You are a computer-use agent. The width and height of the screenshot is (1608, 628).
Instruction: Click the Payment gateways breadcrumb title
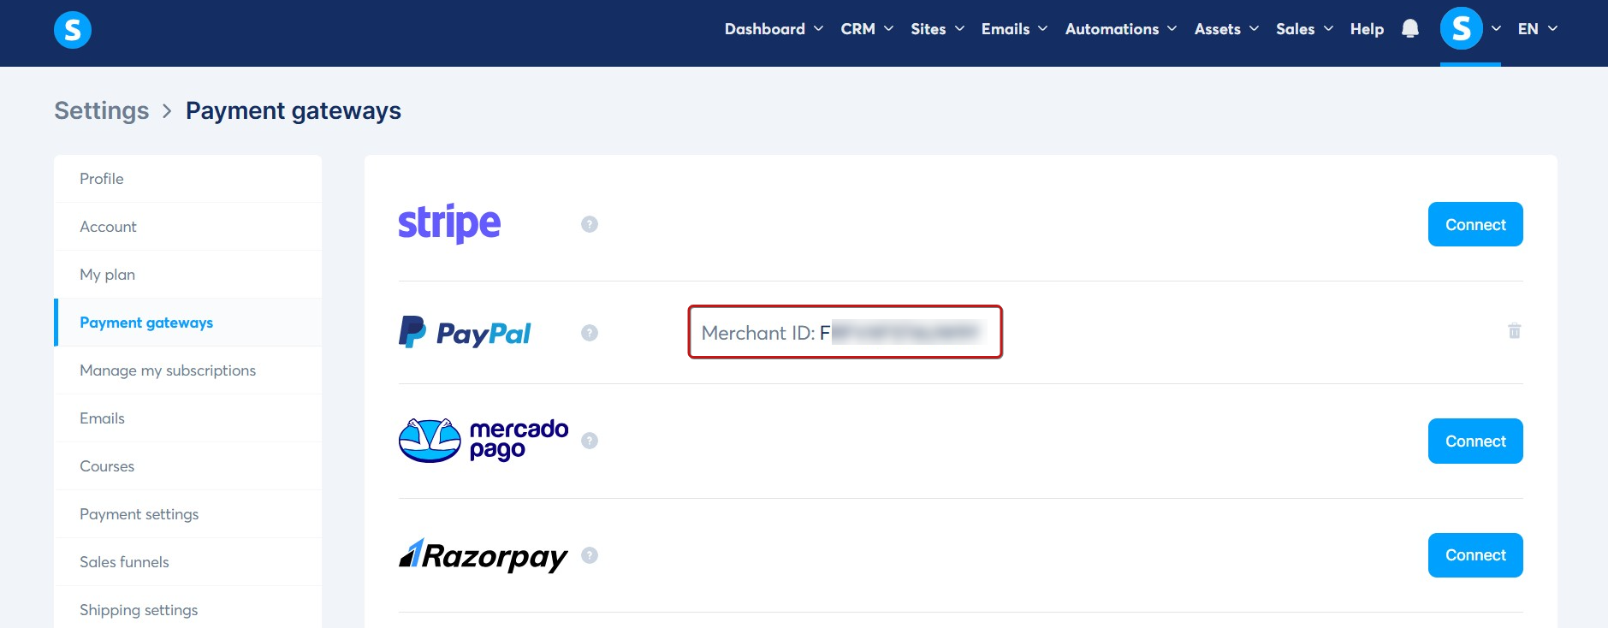click(x=294, y=111)
